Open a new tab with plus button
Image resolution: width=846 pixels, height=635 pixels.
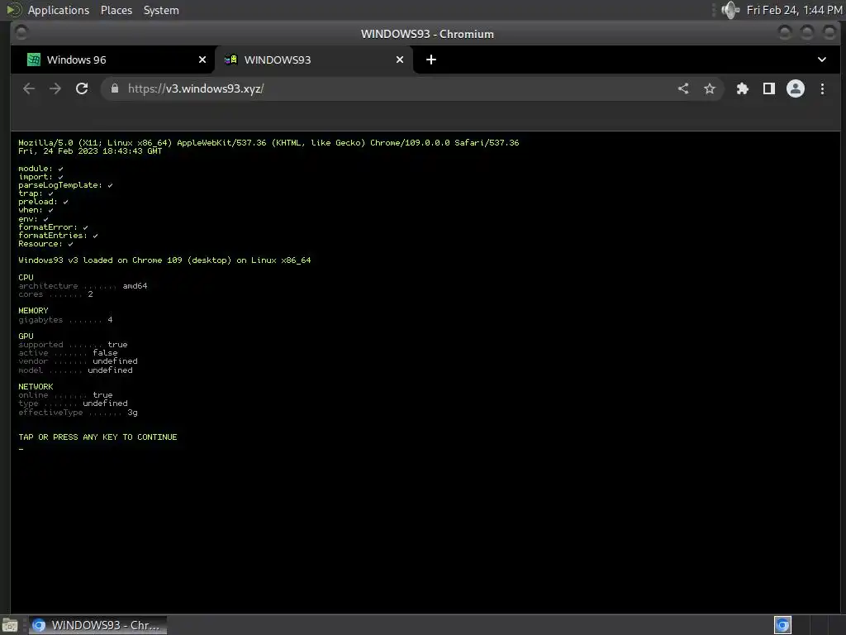[x=431, y=60]
